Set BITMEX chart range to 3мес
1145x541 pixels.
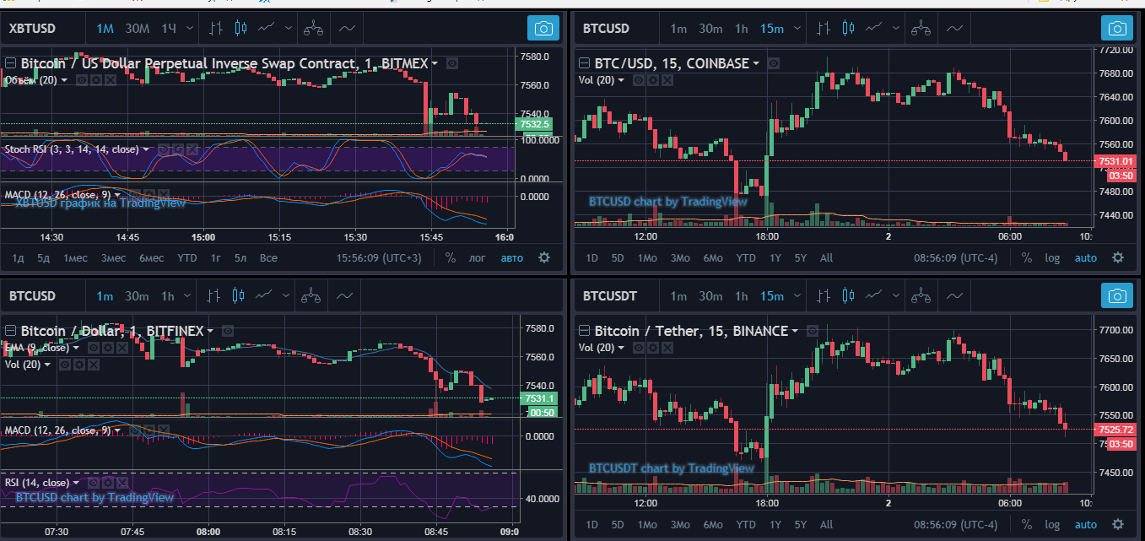(x=113, y=257)
